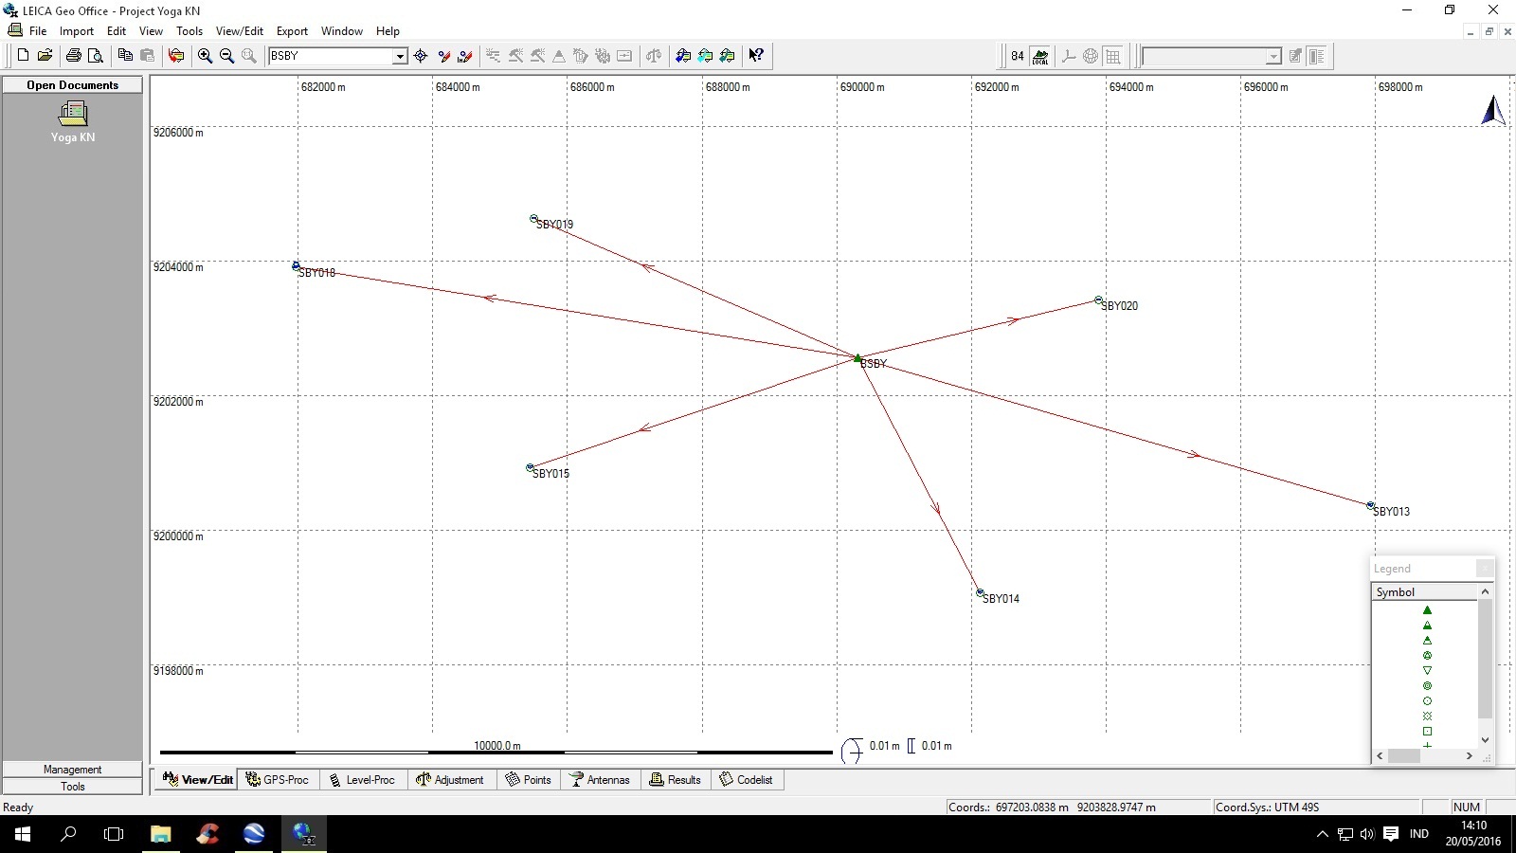
Task: Switch to the Adjustment tab
Action: [x=452, y=779]
